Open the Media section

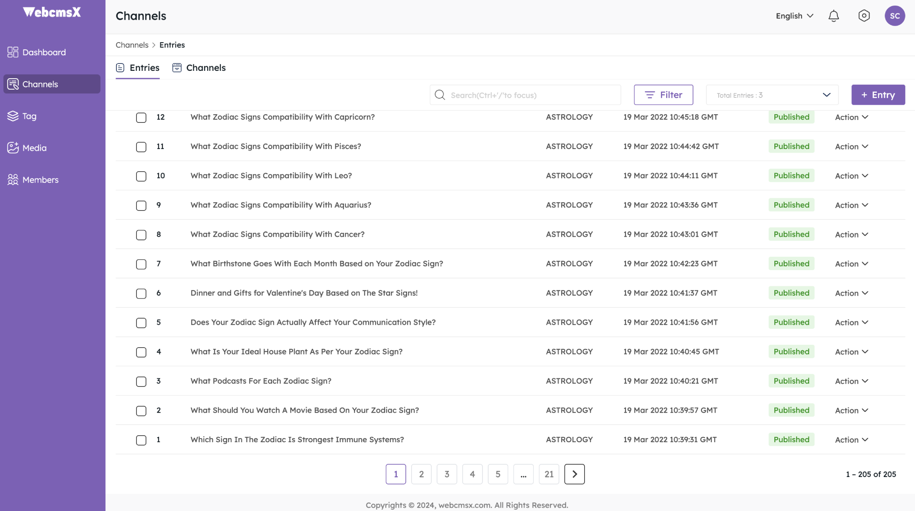[x=34, y=148]
